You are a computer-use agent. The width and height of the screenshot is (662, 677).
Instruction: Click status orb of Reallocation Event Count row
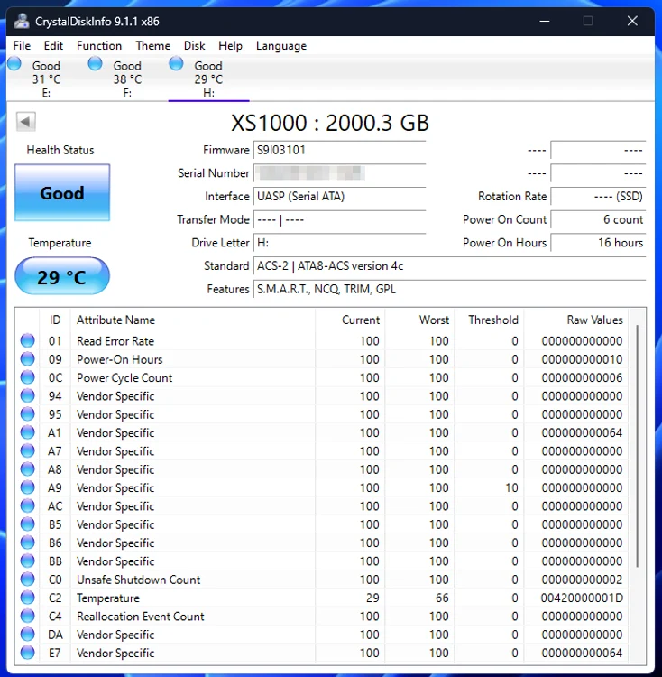(x=28, y=616)
